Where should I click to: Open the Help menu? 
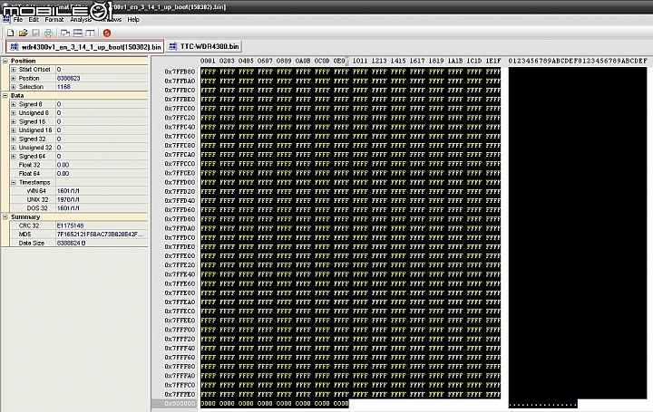click(133, 20)
